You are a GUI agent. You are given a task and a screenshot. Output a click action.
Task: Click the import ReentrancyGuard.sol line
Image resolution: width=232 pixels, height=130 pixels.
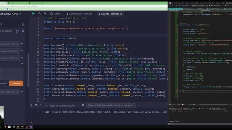tap(86, 29)
